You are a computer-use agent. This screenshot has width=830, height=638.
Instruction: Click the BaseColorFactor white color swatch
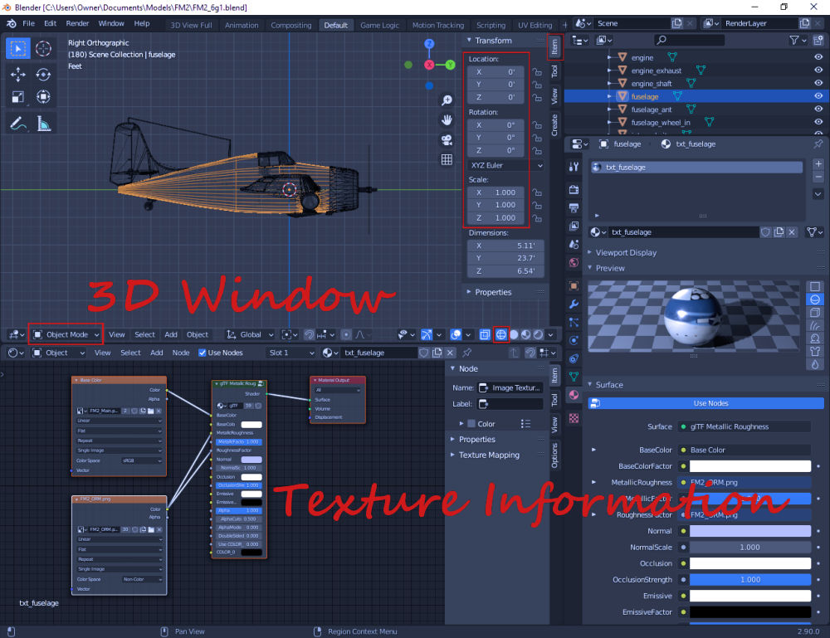point(750,466)
